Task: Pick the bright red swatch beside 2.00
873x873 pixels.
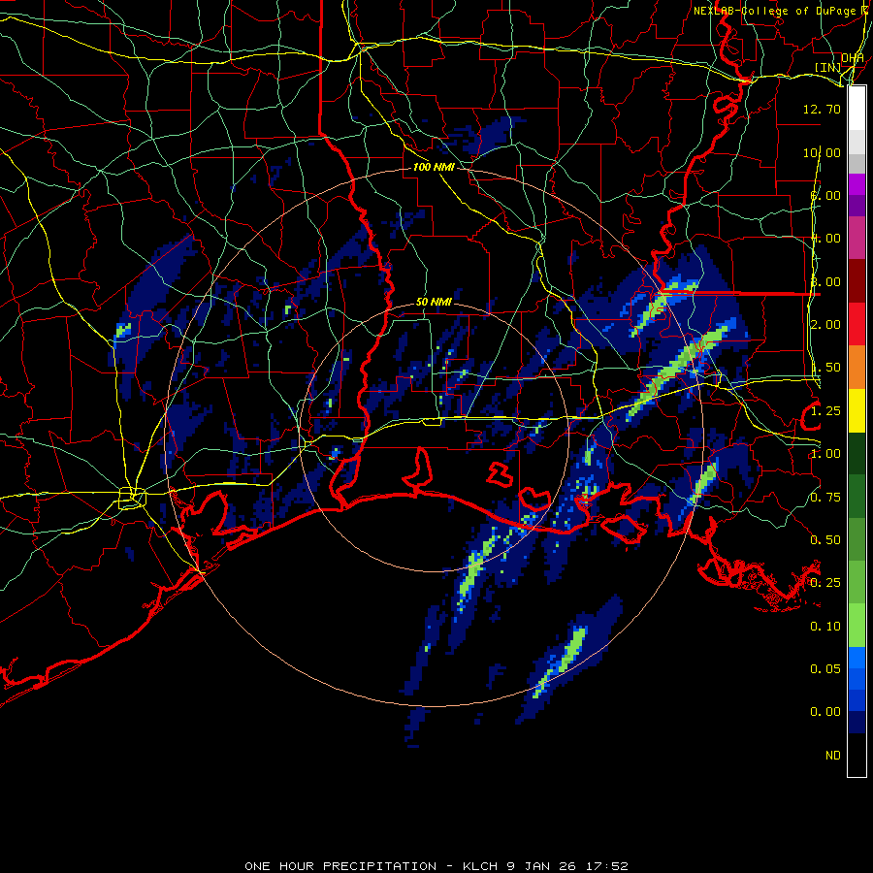Action: 857,324
